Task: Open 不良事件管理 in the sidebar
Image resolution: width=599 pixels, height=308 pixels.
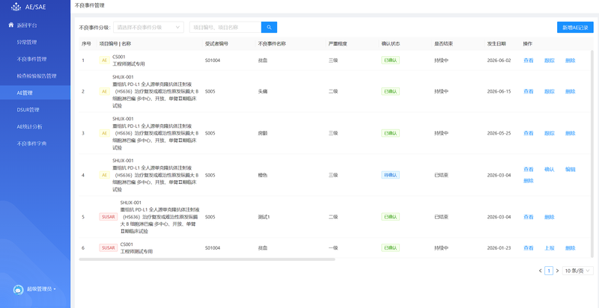Action: [31, 59]
